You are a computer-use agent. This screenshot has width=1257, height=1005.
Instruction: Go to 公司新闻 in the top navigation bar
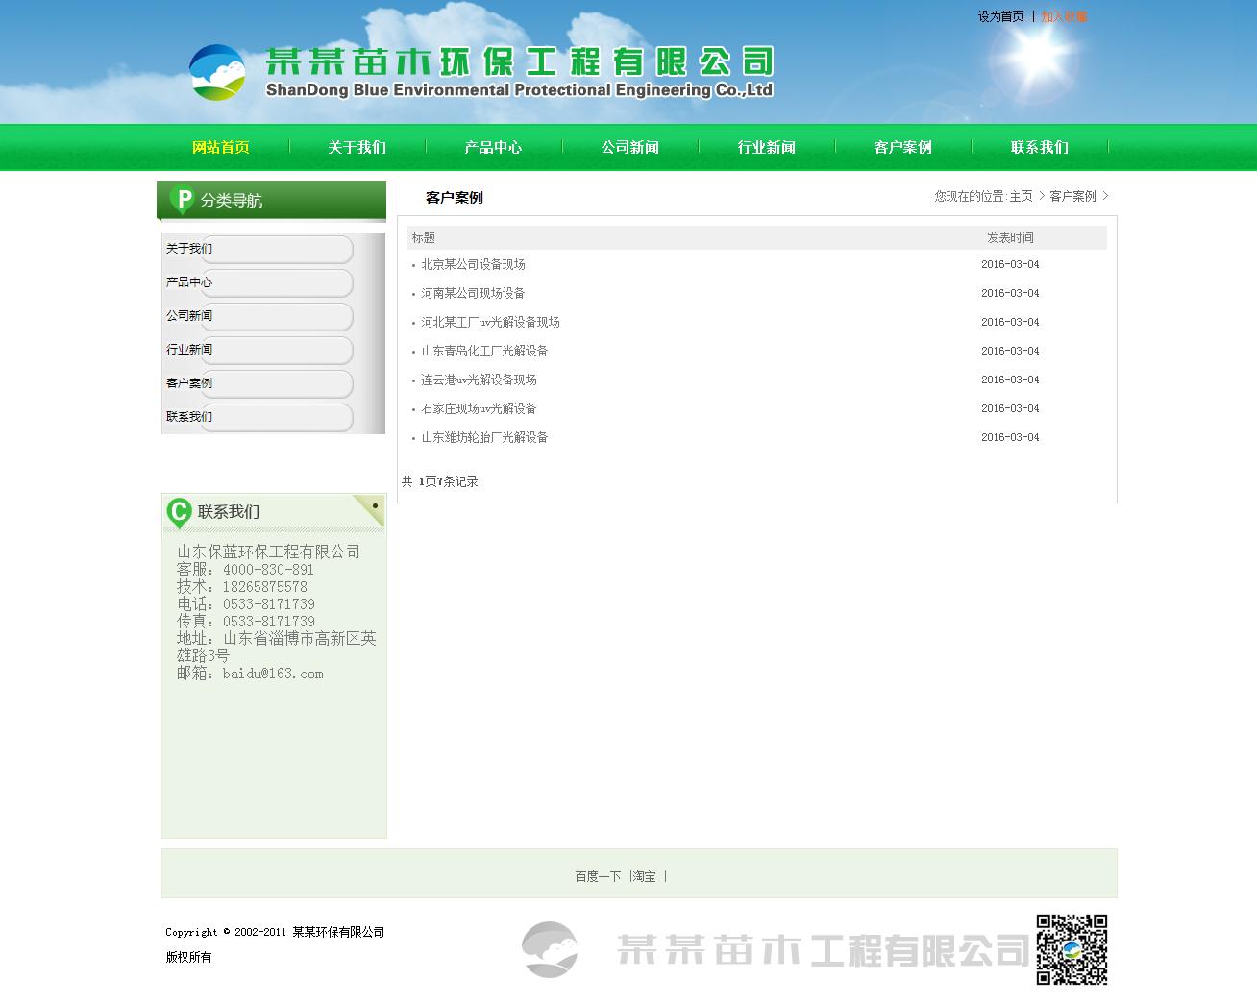coord(629,147)
